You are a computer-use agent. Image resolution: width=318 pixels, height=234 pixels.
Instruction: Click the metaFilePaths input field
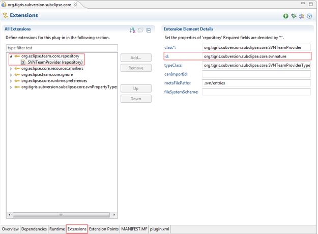[x=256, y=83]
